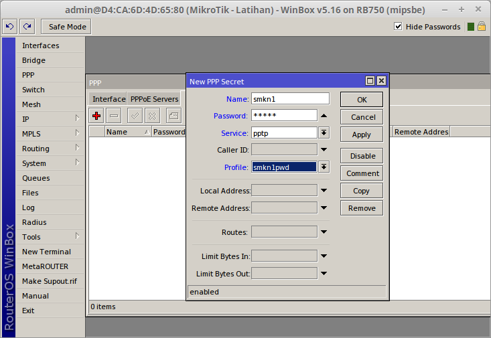Image resolution: width=491 pixels, height=338 pixels.
Task: Collapse Password field with up arrow
Action: pyautogui.click(x=324, y=116)
